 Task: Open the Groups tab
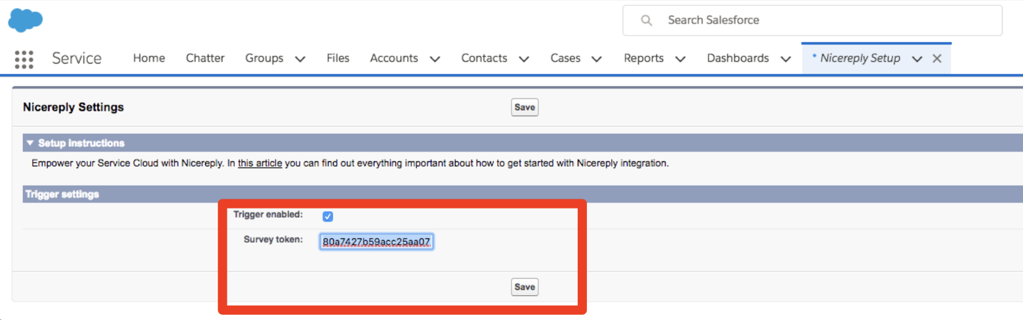264,58
